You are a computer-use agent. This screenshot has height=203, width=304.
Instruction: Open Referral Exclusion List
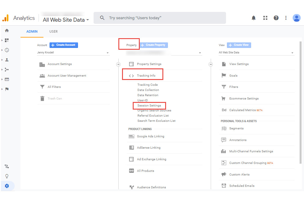click(x=153, y=115)
